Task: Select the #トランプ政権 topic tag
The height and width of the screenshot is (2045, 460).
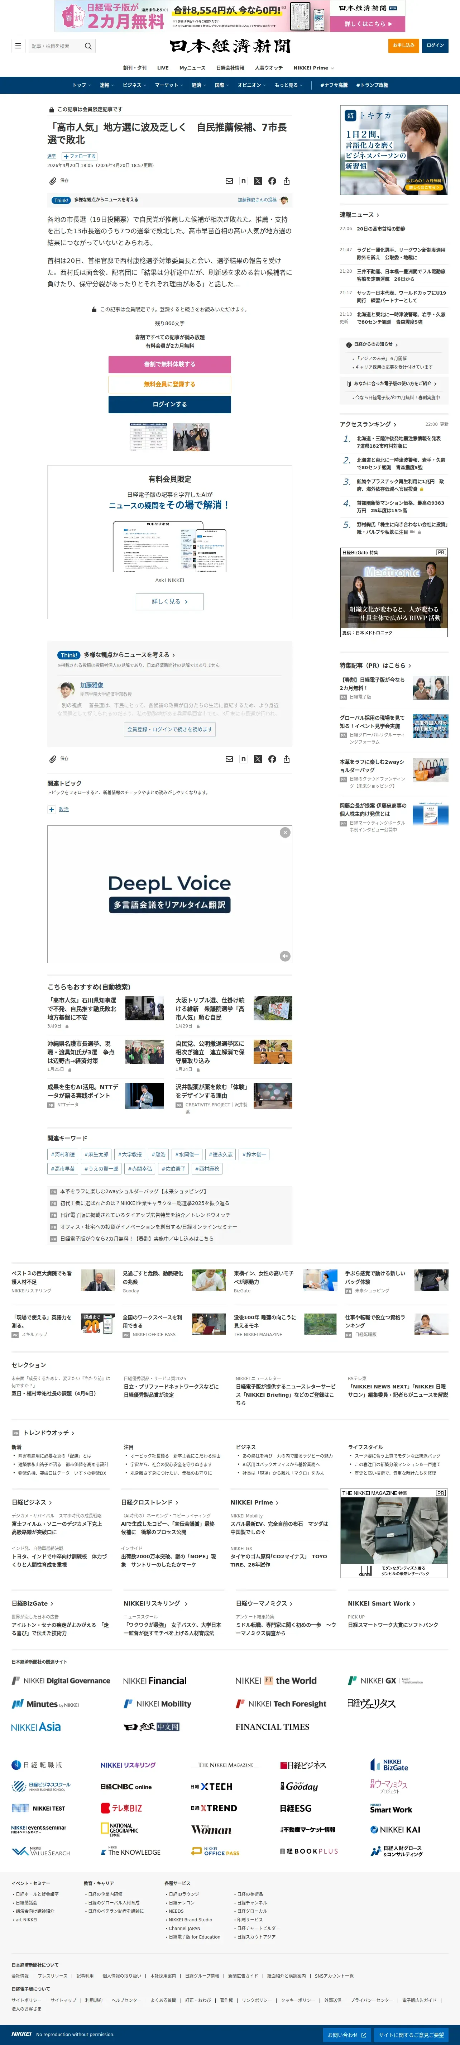Action: click(372, 85)
